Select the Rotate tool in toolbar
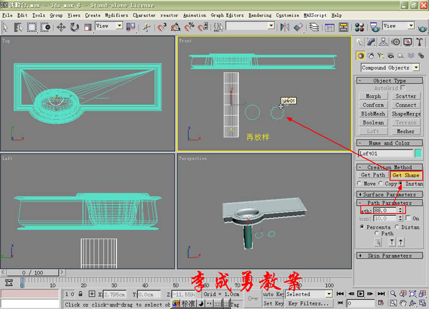Viewport: 429px width, 309px height. tap(74, 27)
